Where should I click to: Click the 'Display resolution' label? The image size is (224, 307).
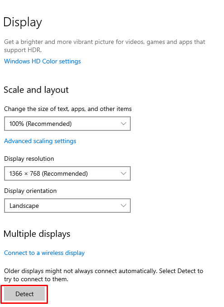click(x=29, y=158)
